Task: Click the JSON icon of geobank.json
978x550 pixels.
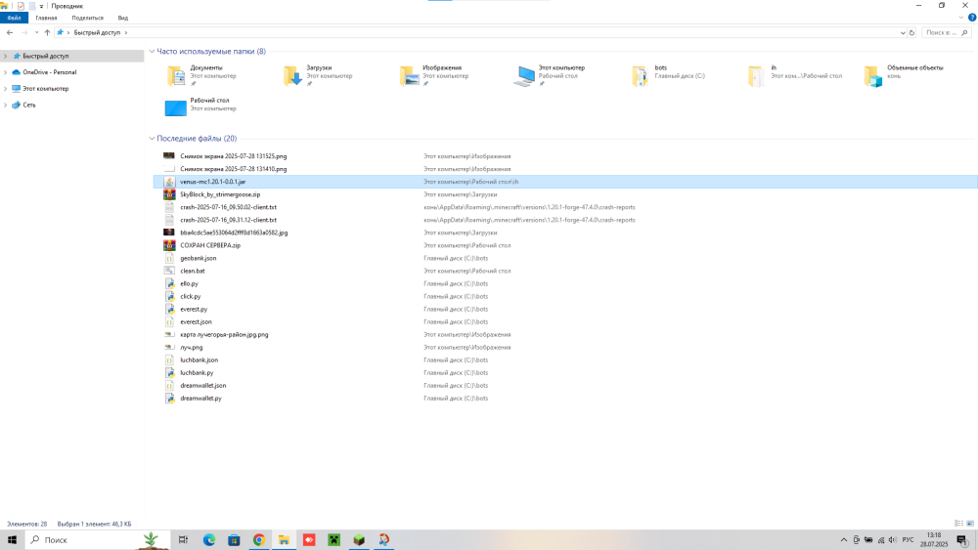Action: coord(169,258)
